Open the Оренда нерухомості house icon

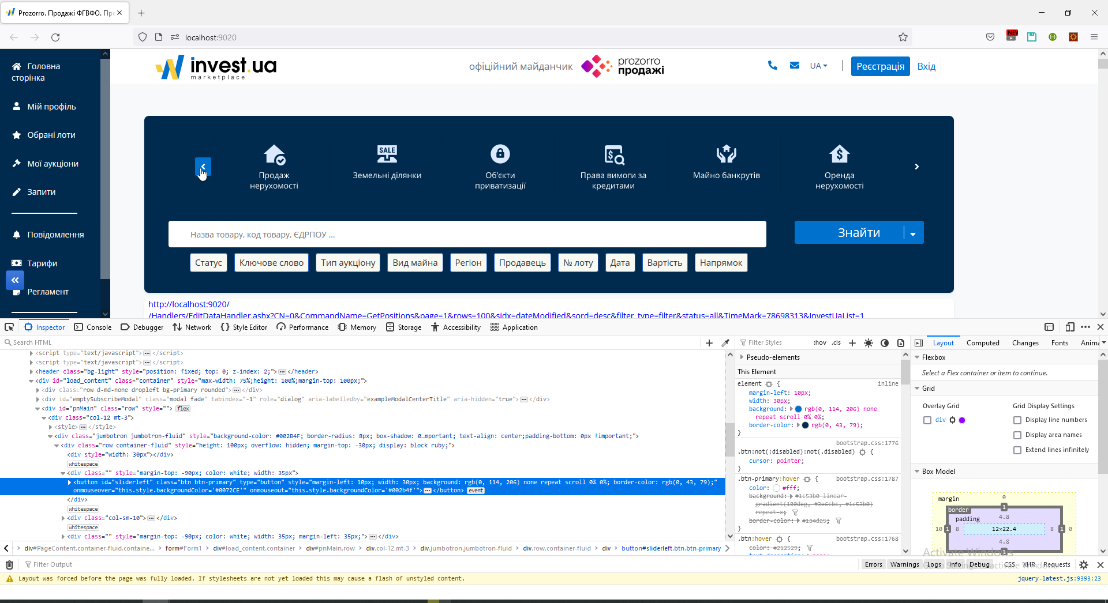(x=840, y=154)
